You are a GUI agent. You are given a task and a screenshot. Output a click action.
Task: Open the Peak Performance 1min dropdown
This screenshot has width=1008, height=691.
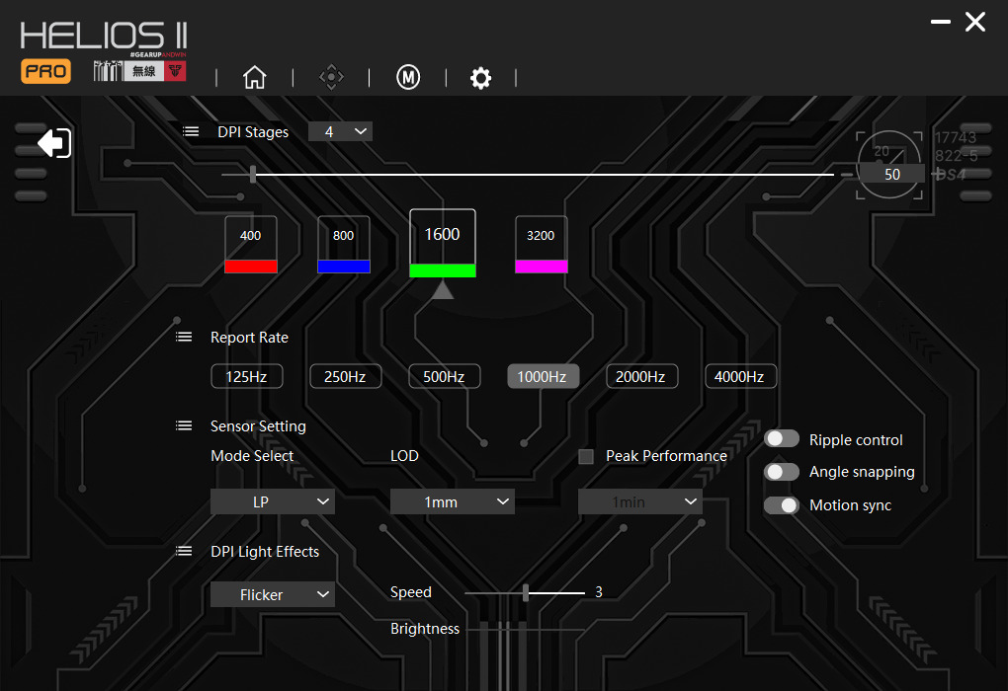click(x=640, y=501)
